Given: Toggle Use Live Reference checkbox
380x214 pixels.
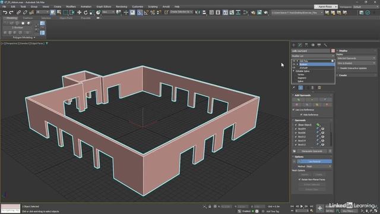Looking at the screenshot, I should tap(294, 109).
